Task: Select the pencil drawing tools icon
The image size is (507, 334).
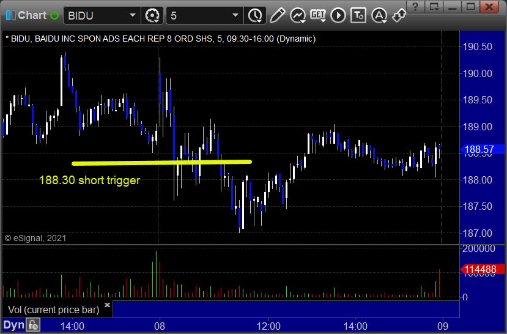Action: coord(277,15)
